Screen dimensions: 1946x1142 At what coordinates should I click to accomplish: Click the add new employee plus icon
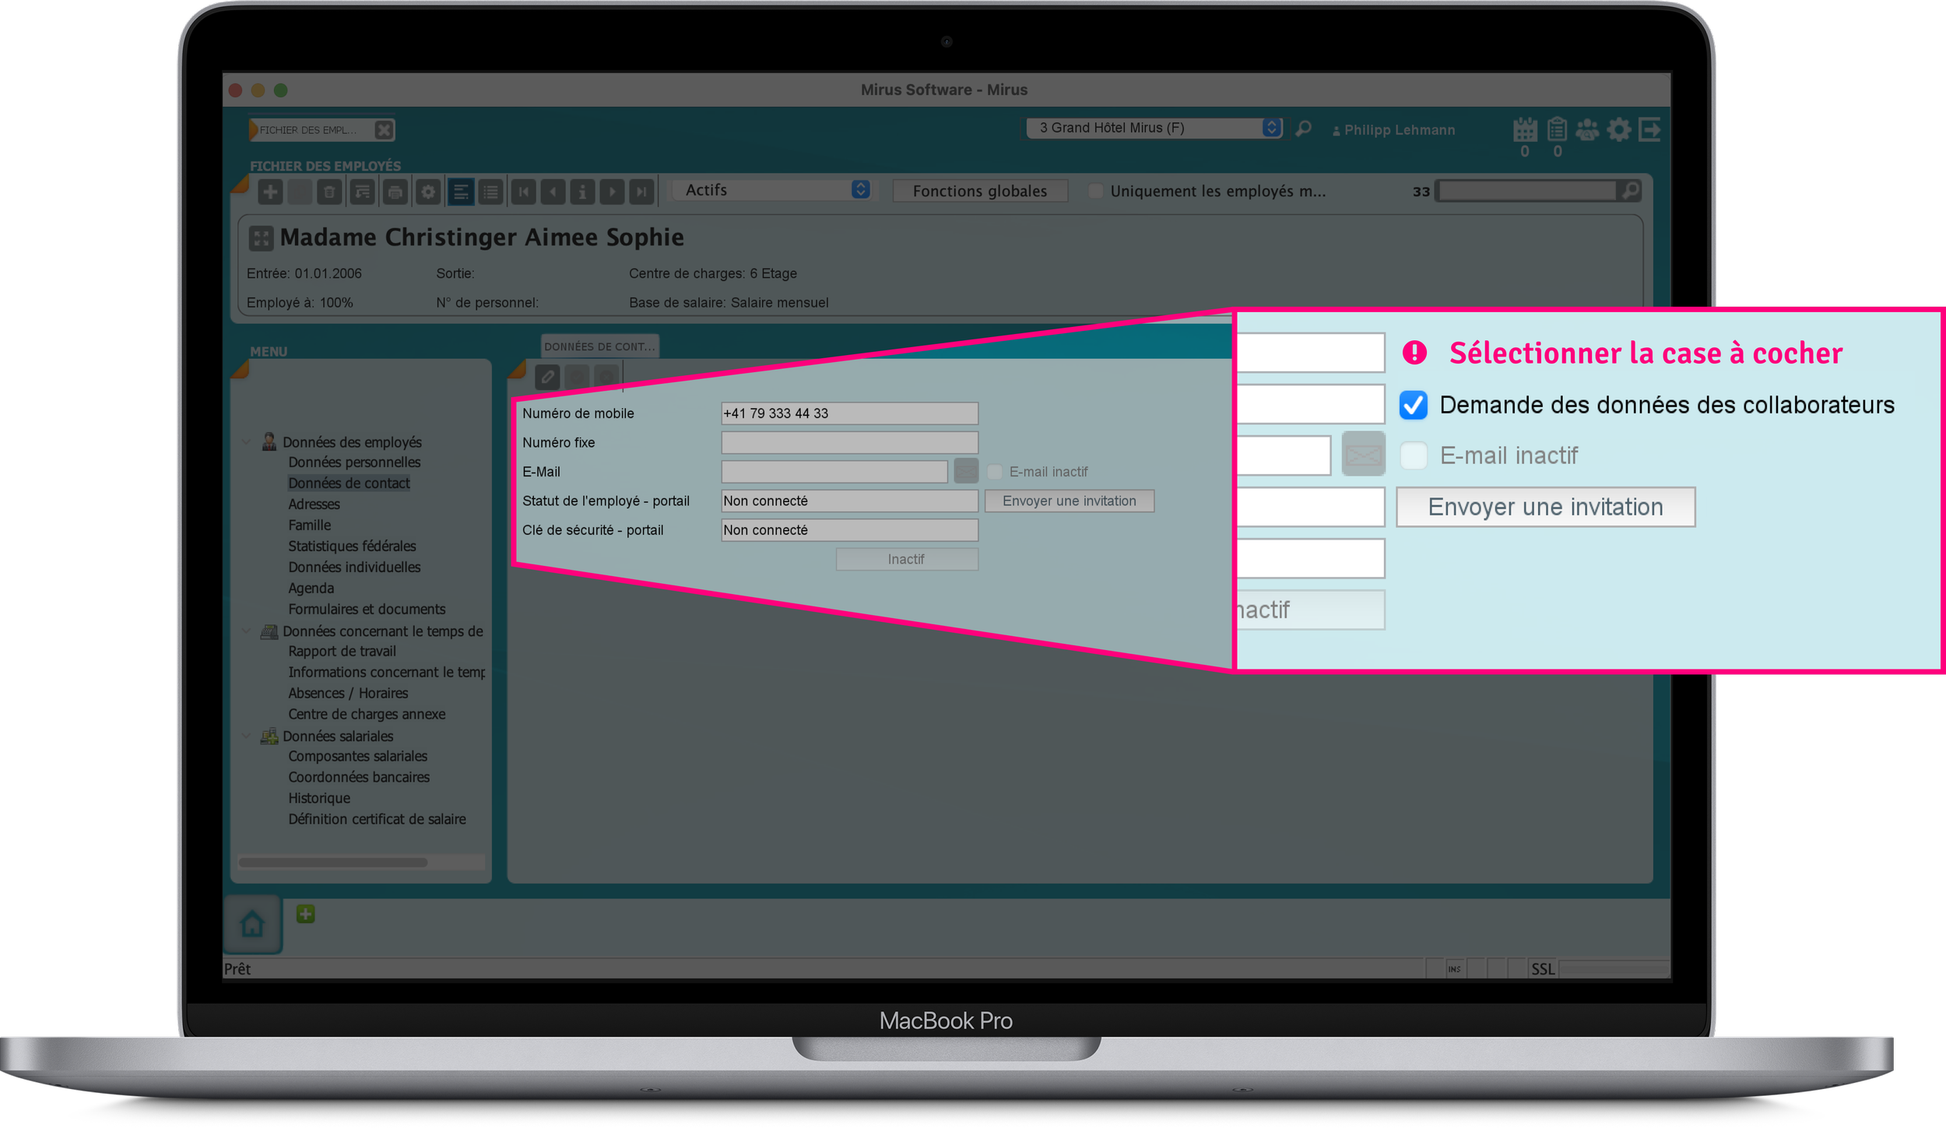tap(270, 192)
